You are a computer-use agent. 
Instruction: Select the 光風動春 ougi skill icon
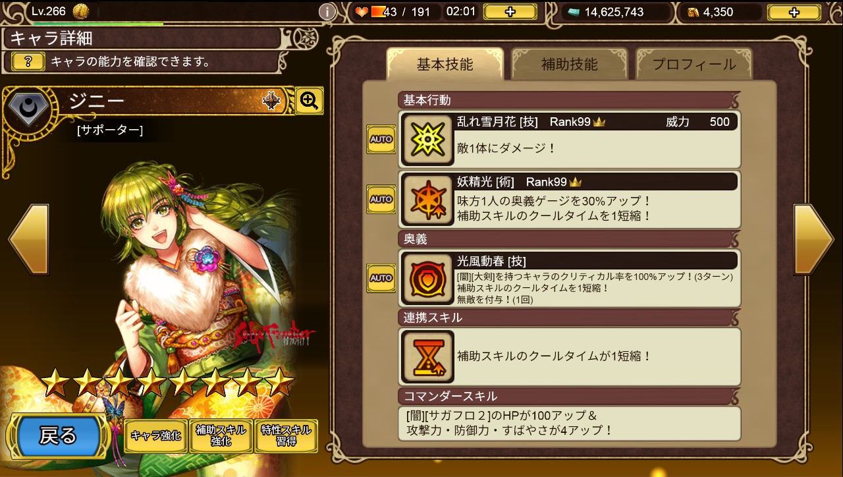tap(427, 277)
